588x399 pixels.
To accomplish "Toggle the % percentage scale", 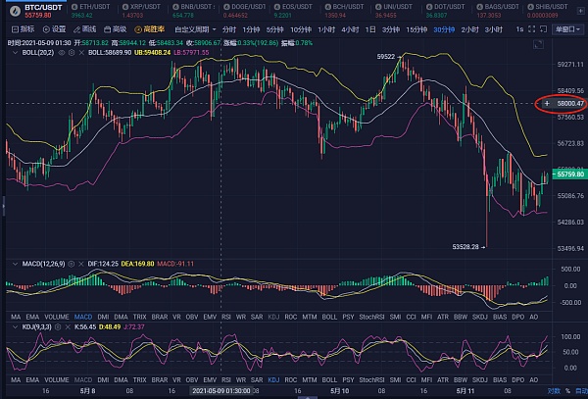I will (567, 391).
